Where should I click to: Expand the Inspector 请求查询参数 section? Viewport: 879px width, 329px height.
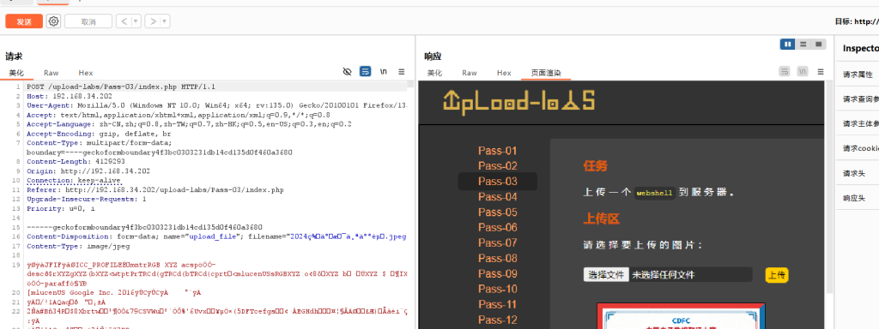858,99
